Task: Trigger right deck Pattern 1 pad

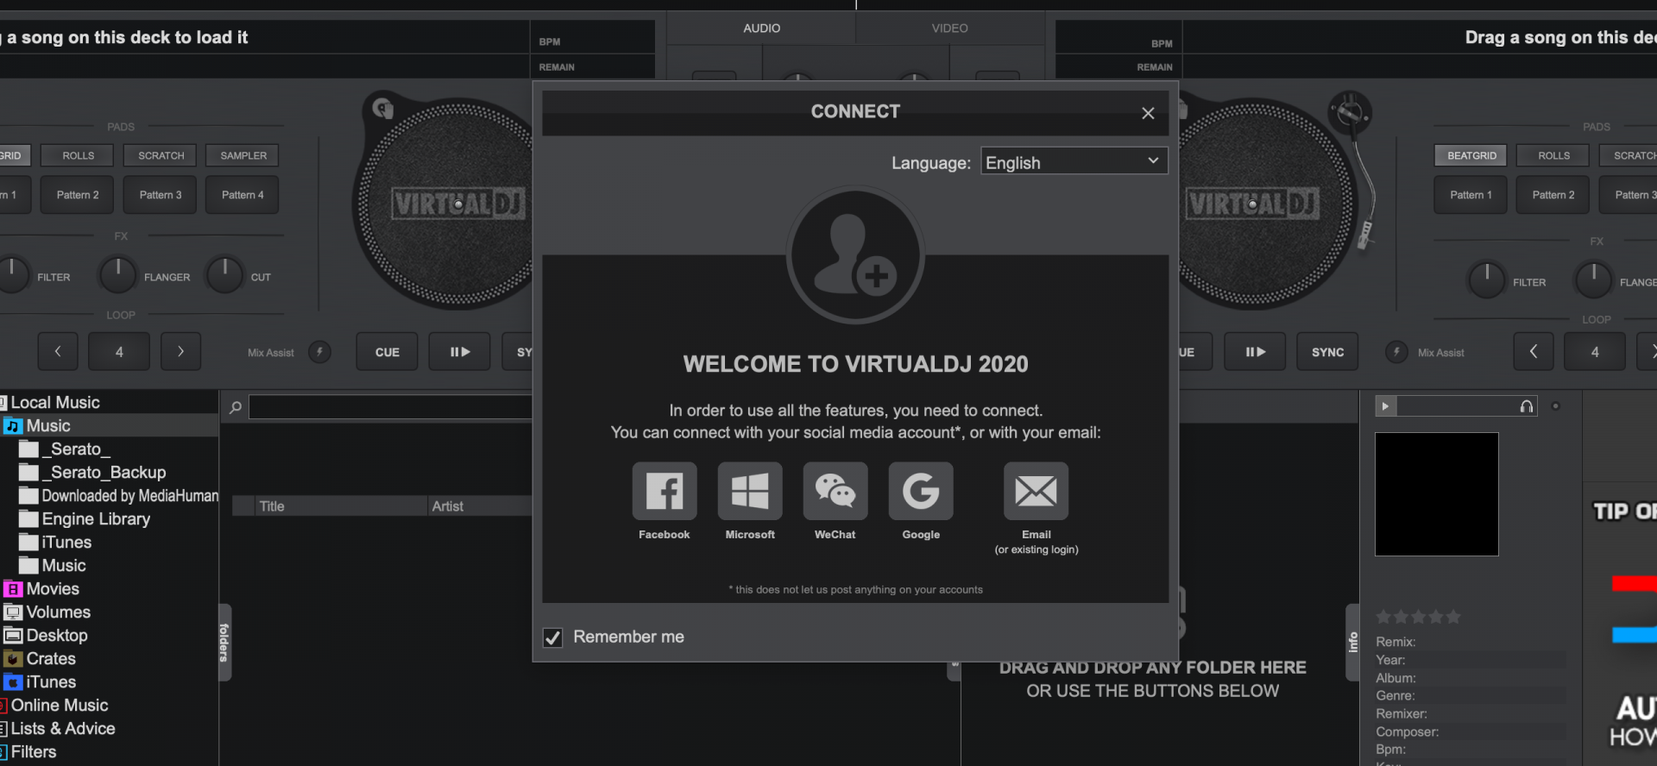Action: [x=1471, y=195]
